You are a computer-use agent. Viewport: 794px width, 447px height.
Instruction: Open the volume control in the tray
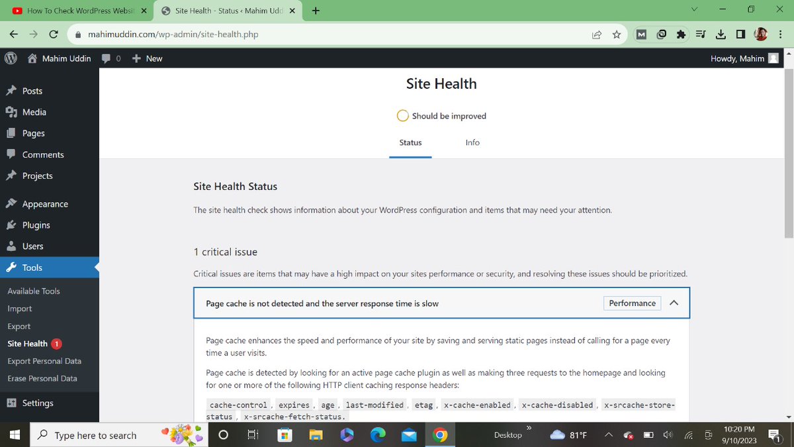[x=668, y=435]
